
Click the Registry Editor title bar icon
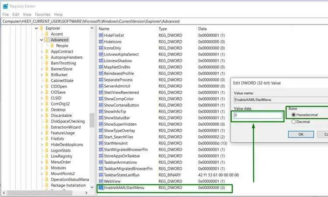[5, 6]
